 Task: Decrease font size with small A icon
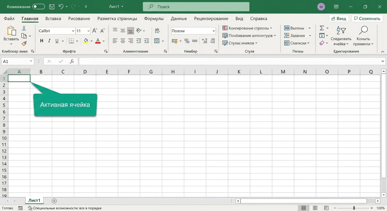[x=103, y=31]
